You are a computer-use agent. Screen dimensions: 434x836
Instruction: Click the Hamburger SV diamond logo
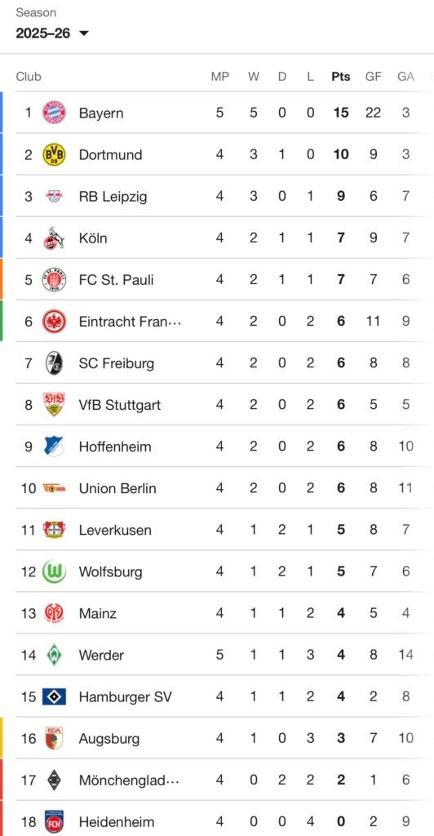(54, 697)
